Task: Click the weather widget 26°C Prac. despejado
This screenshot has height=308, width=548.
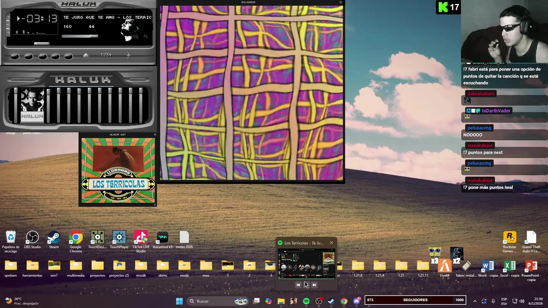Action: (21, 301)
